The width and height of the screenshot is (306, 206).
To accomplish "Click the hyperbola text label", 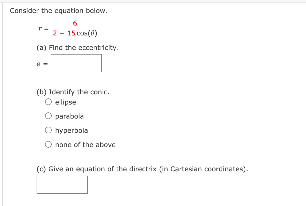I will (72, 130).
